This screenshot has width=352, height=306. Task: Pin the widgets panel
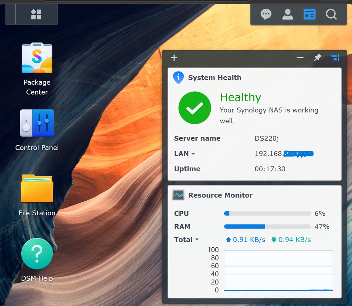coord(318,58)
